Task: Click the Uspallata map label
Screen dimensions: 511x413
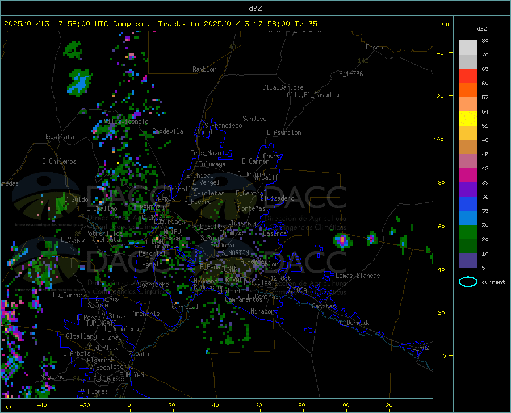Action: pos(58,137)
